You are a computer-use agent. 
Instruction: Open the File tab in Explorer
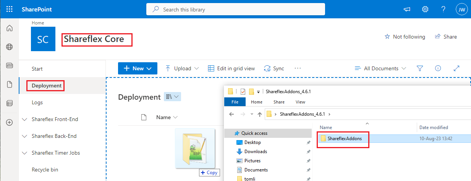coord(235,102)
